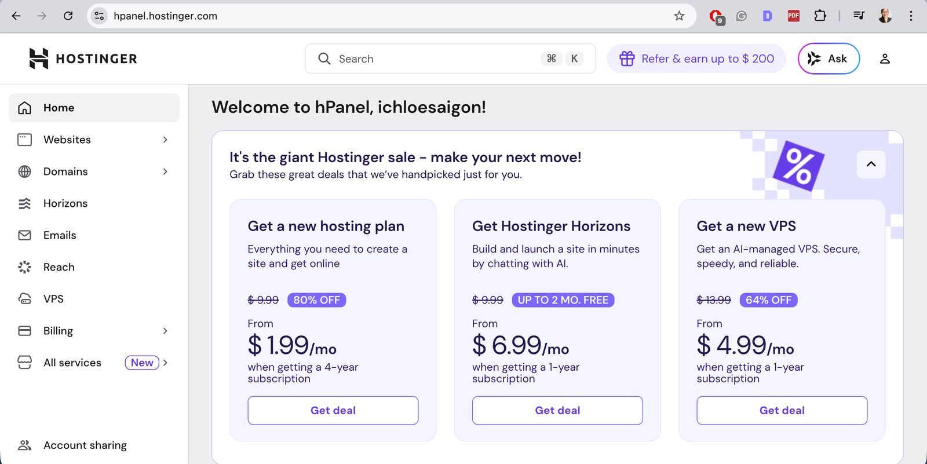Click the 64% OFF badge

pos(768,300)
